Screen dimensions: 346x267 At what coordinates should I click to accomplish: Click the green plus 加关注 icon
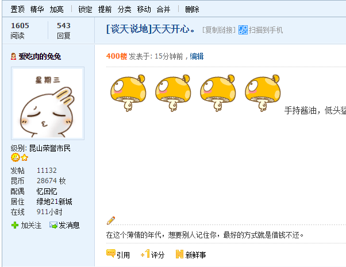pos(15,225)
